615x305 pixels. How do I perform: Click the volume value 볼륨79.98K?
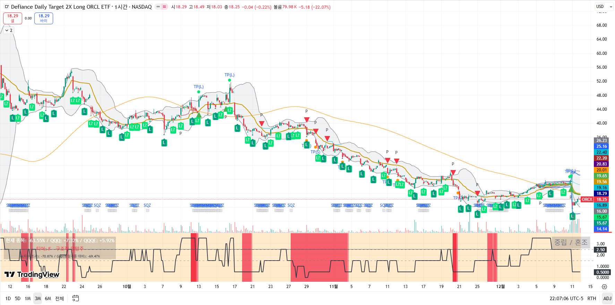pyautogui.click(x=285, y=7)
